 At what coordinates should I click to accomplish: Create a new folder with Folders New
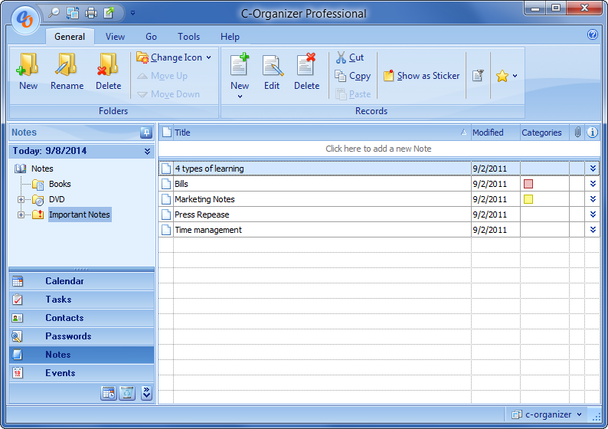[x=28, y=72]
